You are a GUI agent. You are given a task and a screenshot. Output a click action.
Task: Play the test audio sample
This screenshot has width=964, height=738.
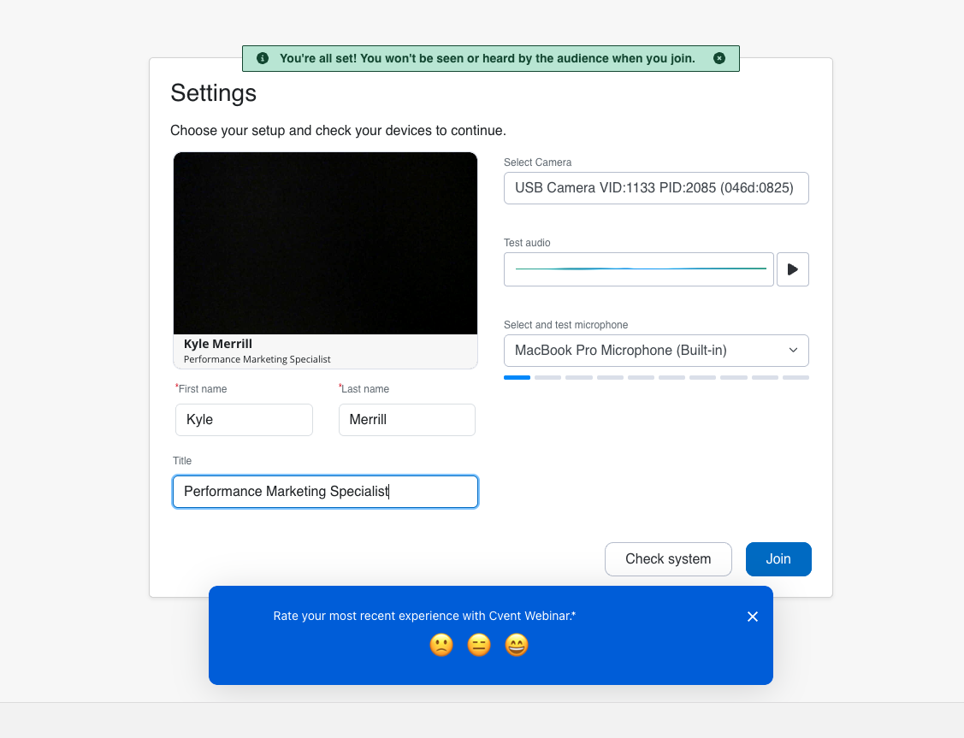pos(792,269)
